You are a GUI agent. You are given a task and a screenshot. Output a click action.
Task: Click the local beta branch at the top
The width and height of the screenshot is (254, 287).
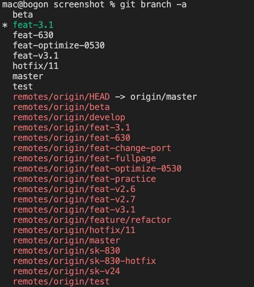(23, 15)
